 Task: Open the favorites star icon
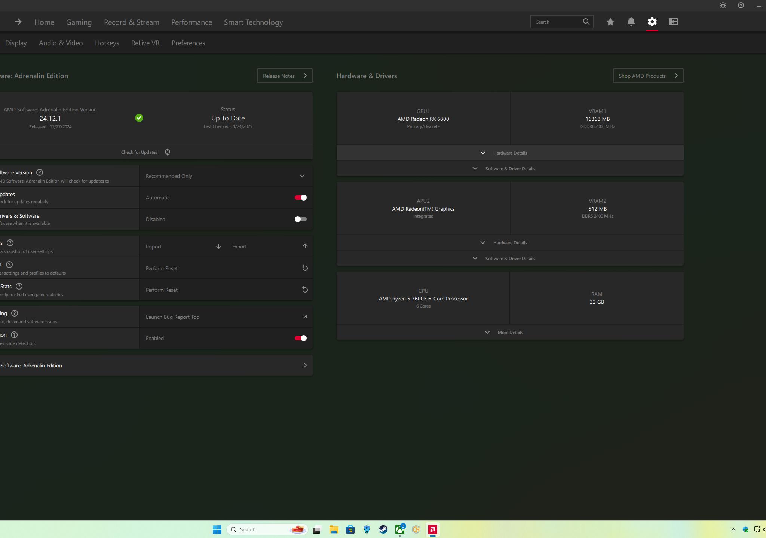610,22
